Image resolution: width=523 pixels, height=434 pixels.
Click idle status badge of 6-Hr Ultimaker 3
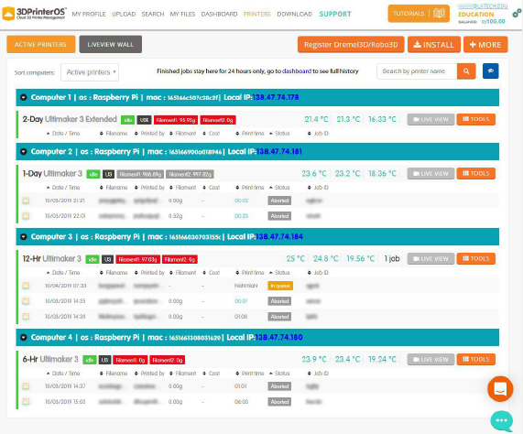(x=90, y=360)
